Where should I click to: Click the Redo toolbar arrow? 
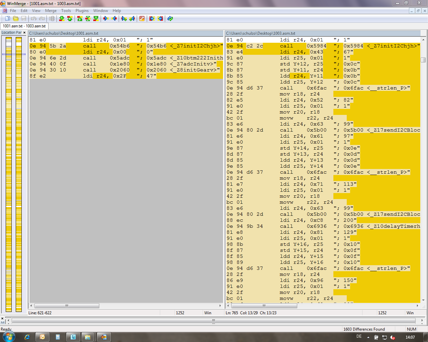(x=42, y=19)
